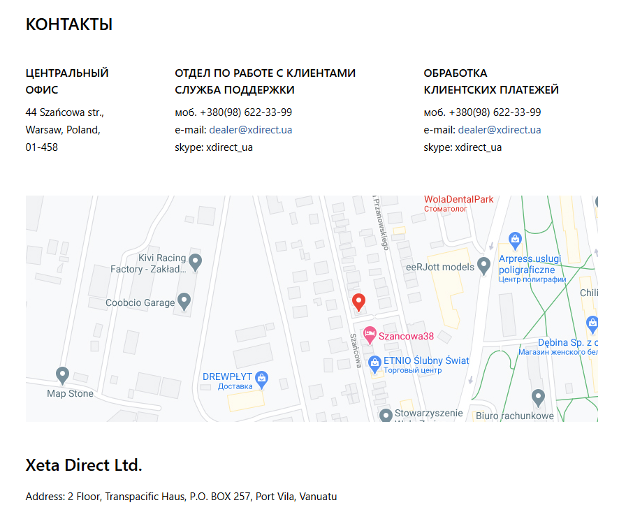
Task: Click the КОНТАКТЫ heading
Action: point(68,24)
